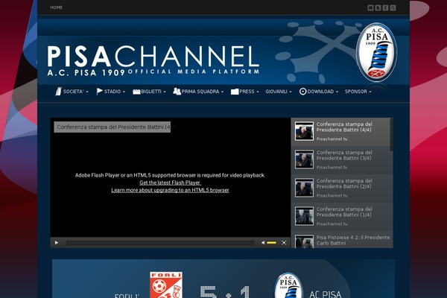Expand the PRESS dropdown arrow
Screen dimensions: 447x298
(x=258, y=92)
